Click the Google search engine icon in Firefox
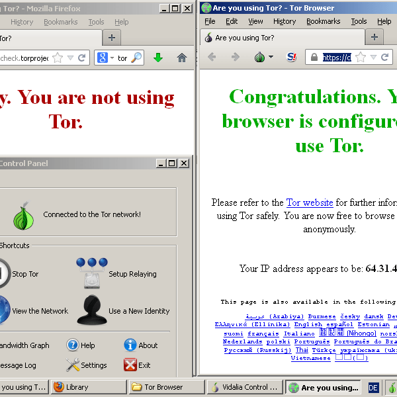The height and width of the screenshot is (397, 397). (103, 58)
